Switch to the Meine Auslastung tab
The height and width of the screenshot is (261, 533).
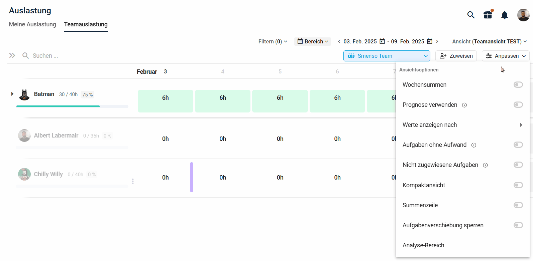[32, 24]
